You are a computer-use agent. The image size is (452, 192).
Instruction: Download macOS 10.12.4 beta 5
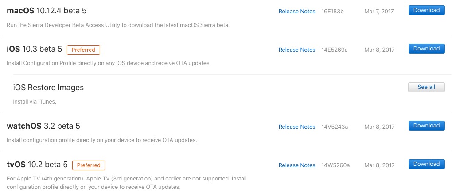click(426, 10)
